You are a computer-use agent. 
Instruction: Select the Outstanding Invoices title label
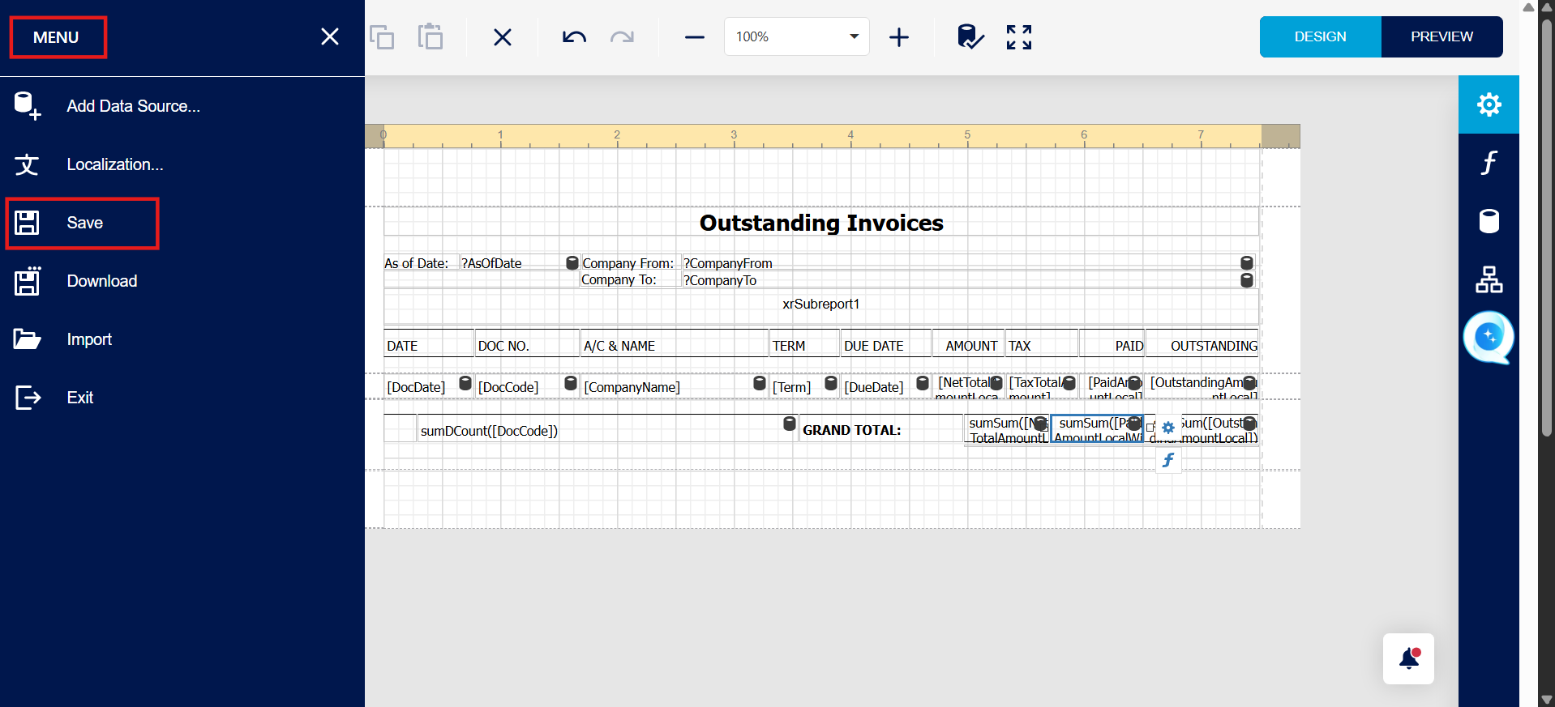tap(820, 223)
